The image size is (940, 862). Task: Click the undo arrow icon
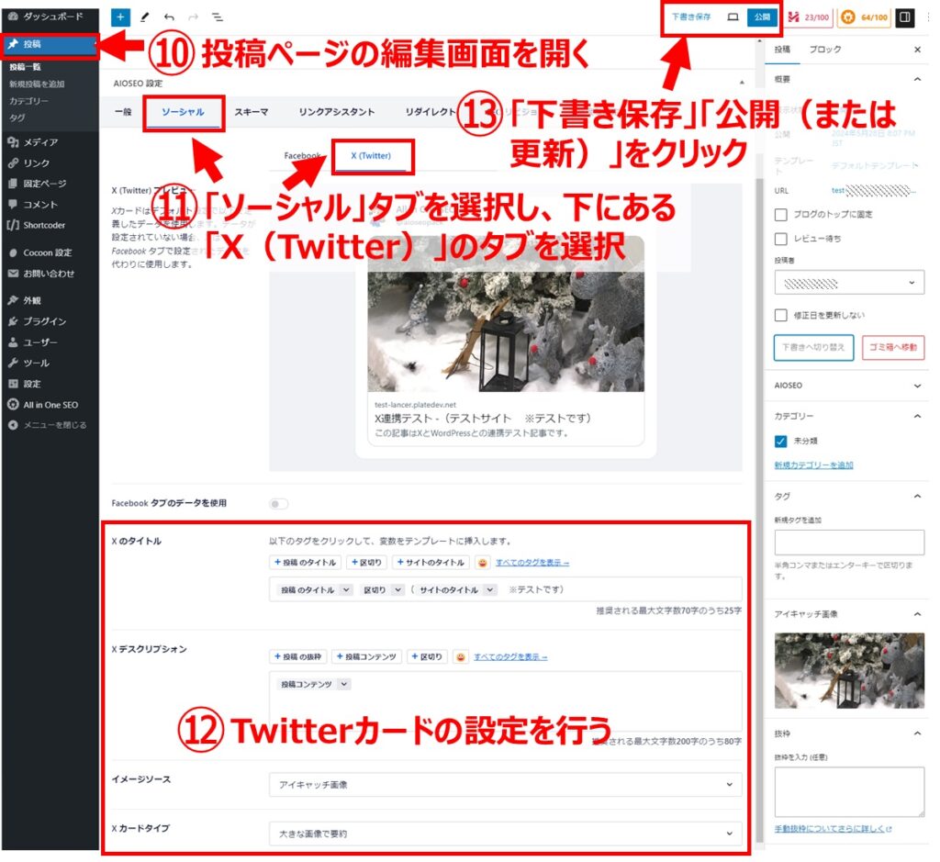(170, 17)
